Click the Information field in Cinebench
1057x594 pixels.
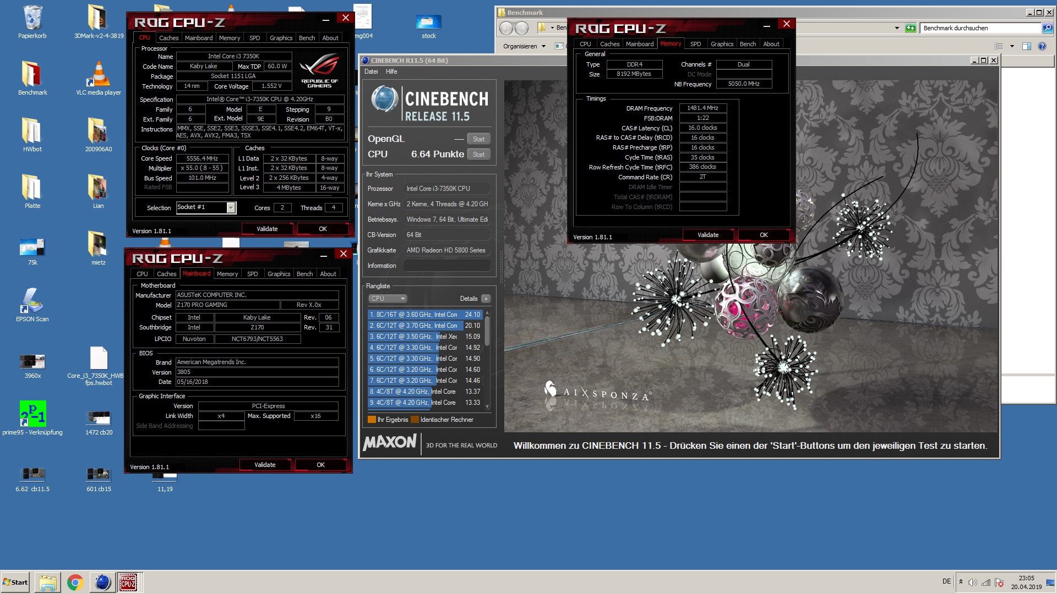[447, 266]
